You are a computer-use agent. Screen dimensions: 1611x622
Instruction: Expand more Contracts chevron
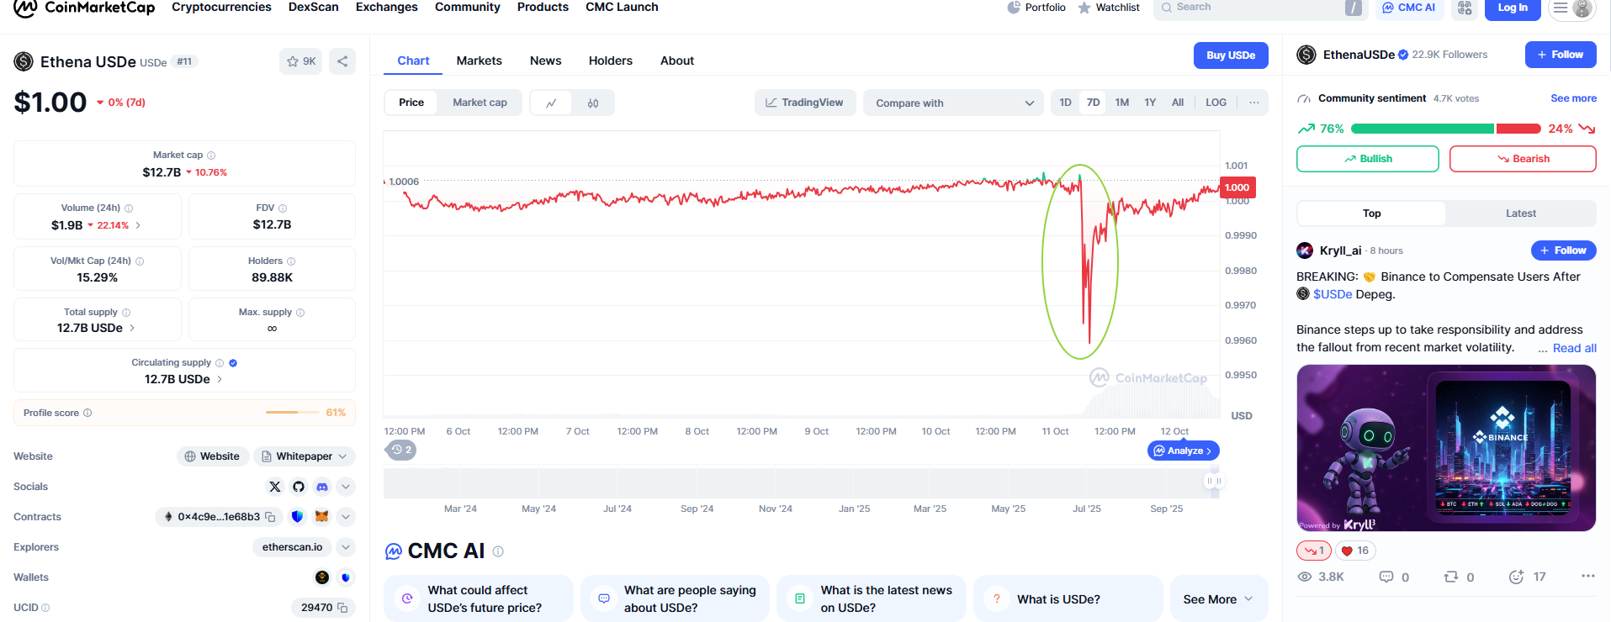(346, 517)
